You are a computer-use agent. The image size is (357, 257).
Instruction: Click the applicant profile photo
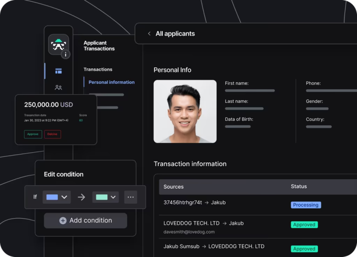tap(185, 111)
